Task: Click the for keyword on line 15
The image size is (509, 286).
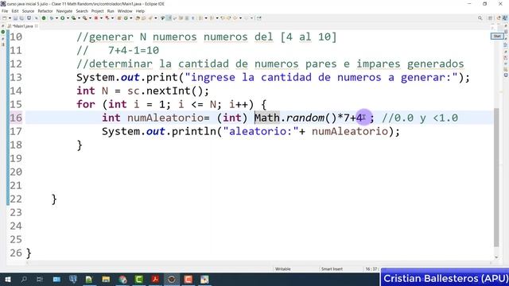Action: (x=86, y=104)
